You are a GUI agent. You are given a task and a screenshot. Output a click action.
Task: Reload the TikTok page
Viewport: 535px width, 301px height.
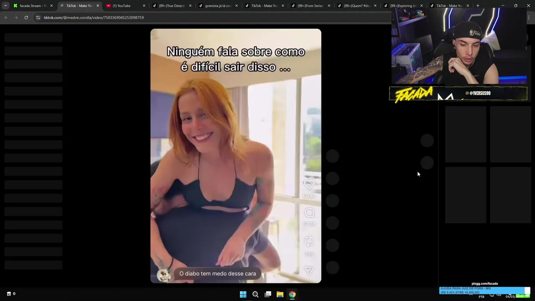(26, 18)
